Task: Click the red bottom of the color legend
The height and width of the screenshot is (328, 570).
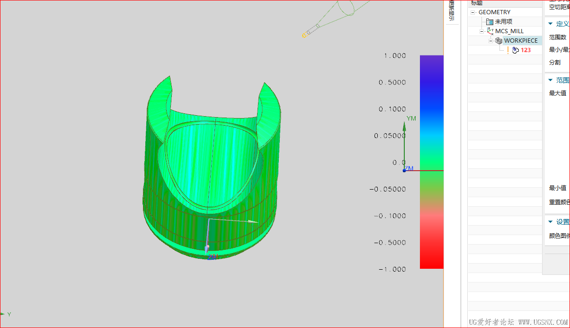Action: point(431,261)
